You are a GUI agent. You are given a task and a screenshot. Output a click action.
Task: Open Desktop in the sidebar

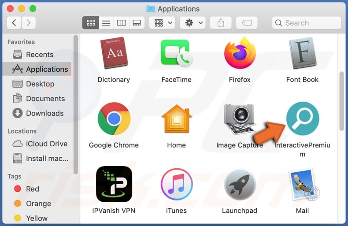point(37,84)
